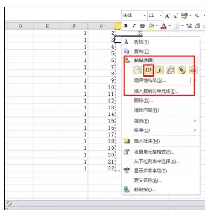Click the column F cell beside value 5

74,54
